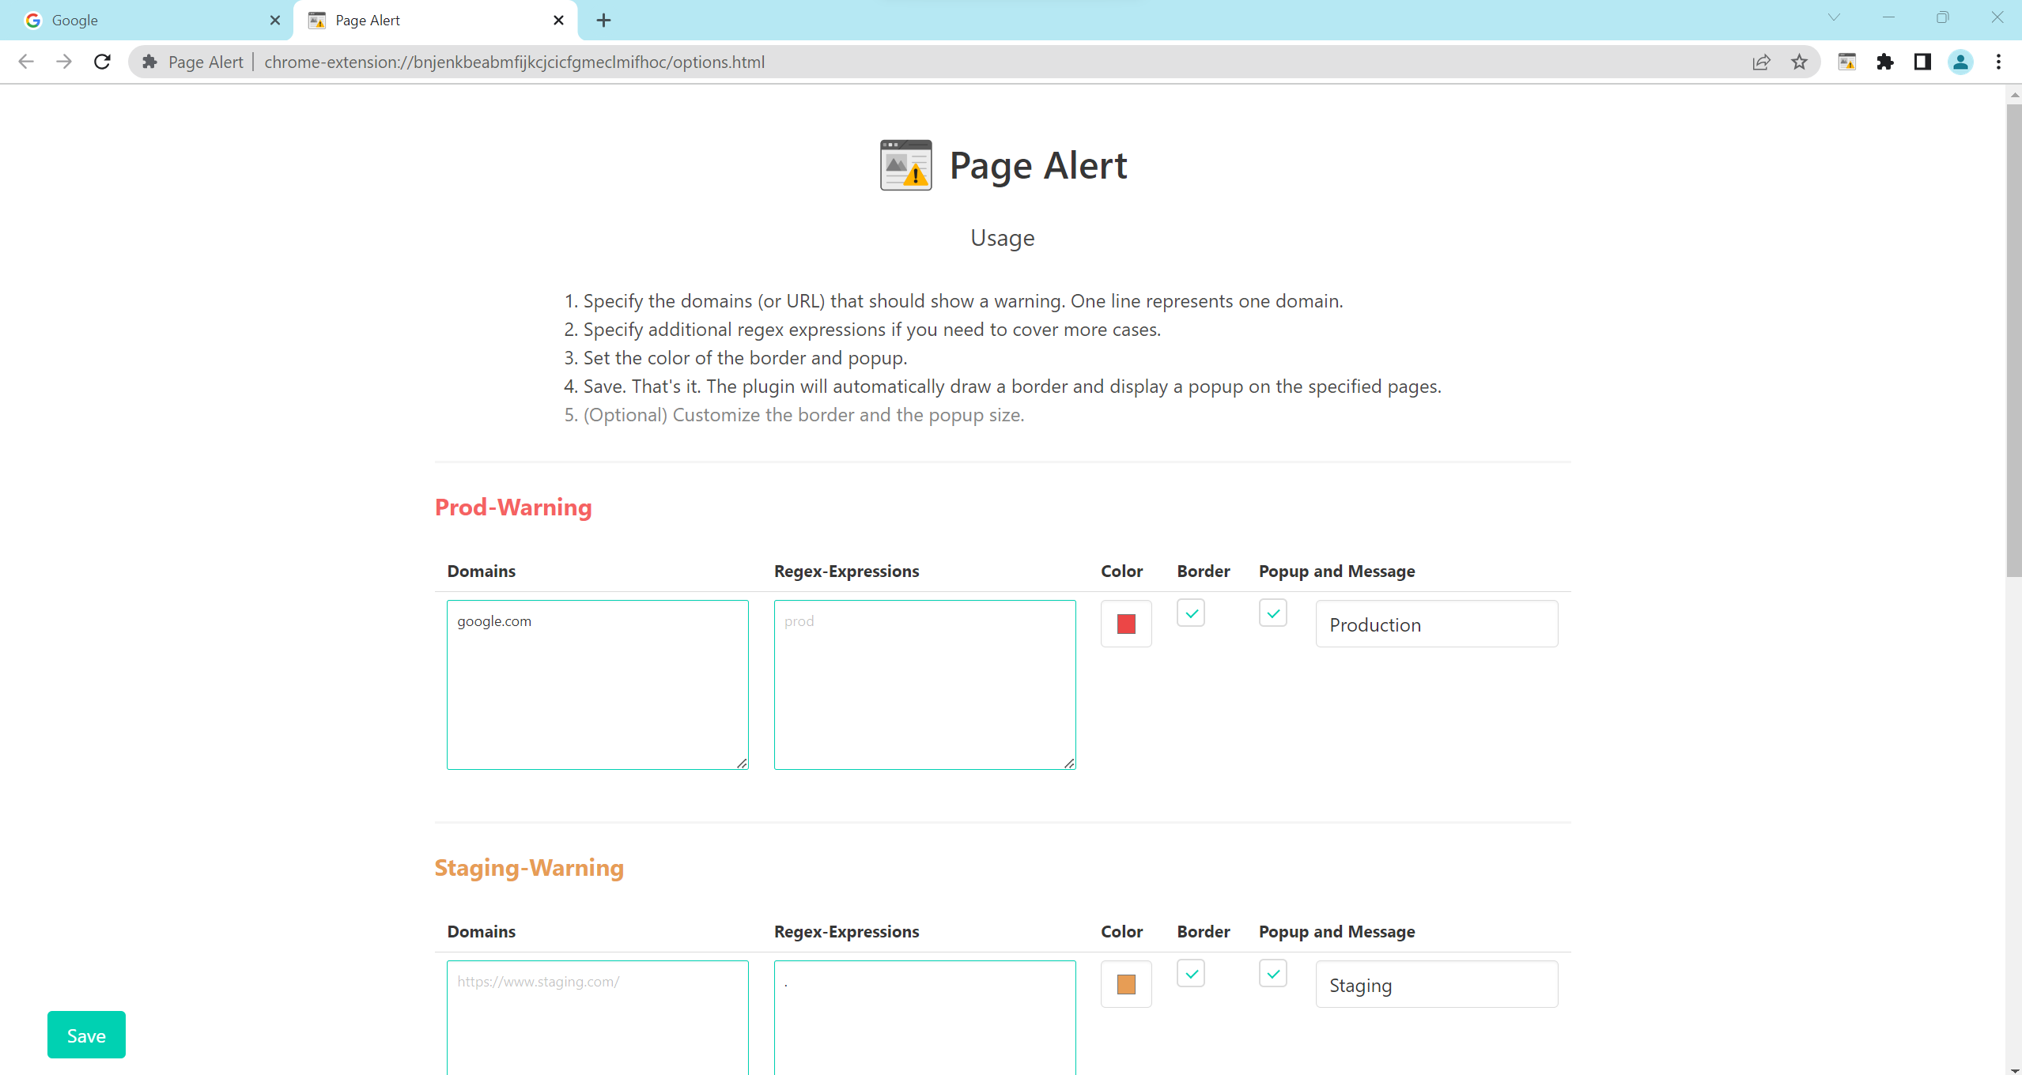This screenshot has width=2022, height=1075.
Task: Go forward using the browser forward arrow
Action: click(x=64, y=62)
